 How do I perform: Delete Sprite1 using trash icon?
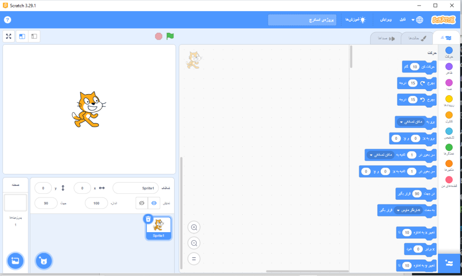pyautogui.click(x=148, y=219)
